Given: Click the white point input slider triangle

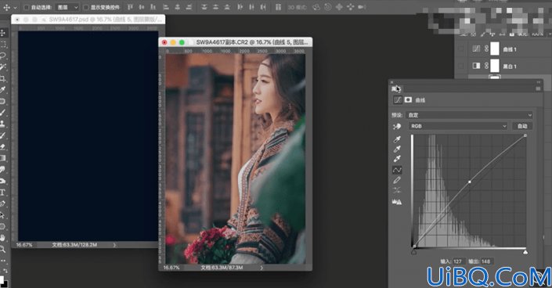Looking at the screenshot, I should click(525, 252).
